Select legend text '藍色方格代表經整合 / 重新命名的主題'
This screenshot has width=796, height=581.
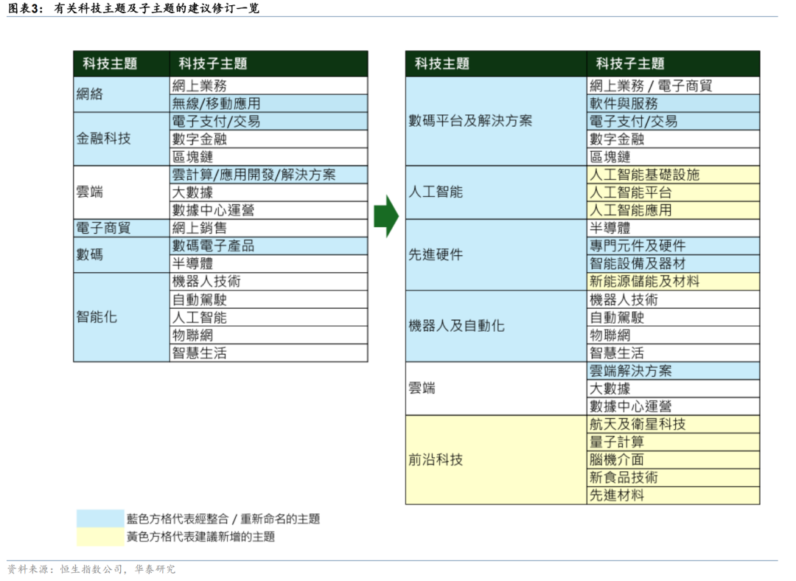[223, 518]
